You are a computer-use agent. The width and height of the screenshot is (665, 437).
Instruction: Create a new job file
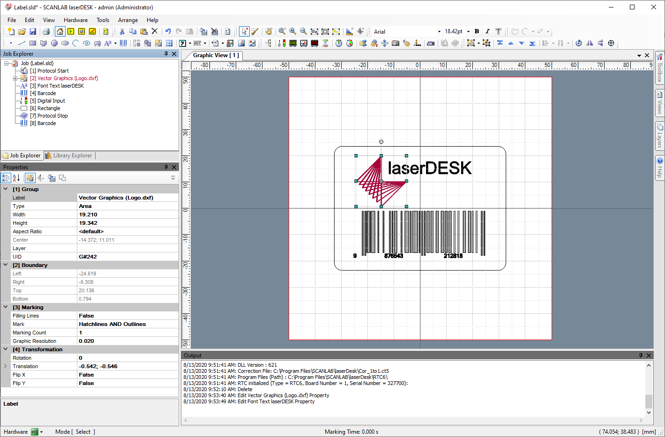[11, 31]
